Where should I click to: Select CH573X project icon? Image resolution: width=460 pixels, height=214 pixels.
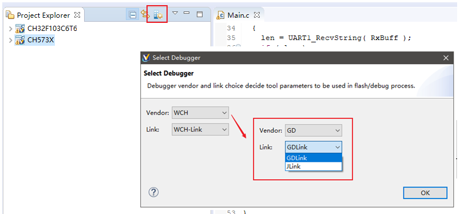[20, 39]
